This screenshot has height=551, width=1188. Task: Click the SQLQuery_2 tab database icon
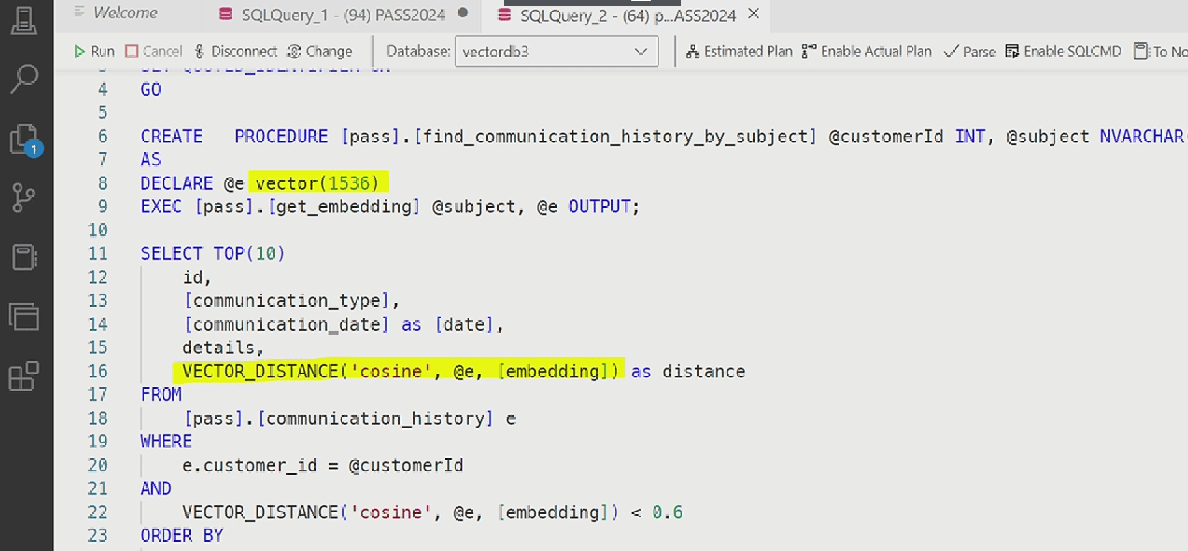(504, 15)
